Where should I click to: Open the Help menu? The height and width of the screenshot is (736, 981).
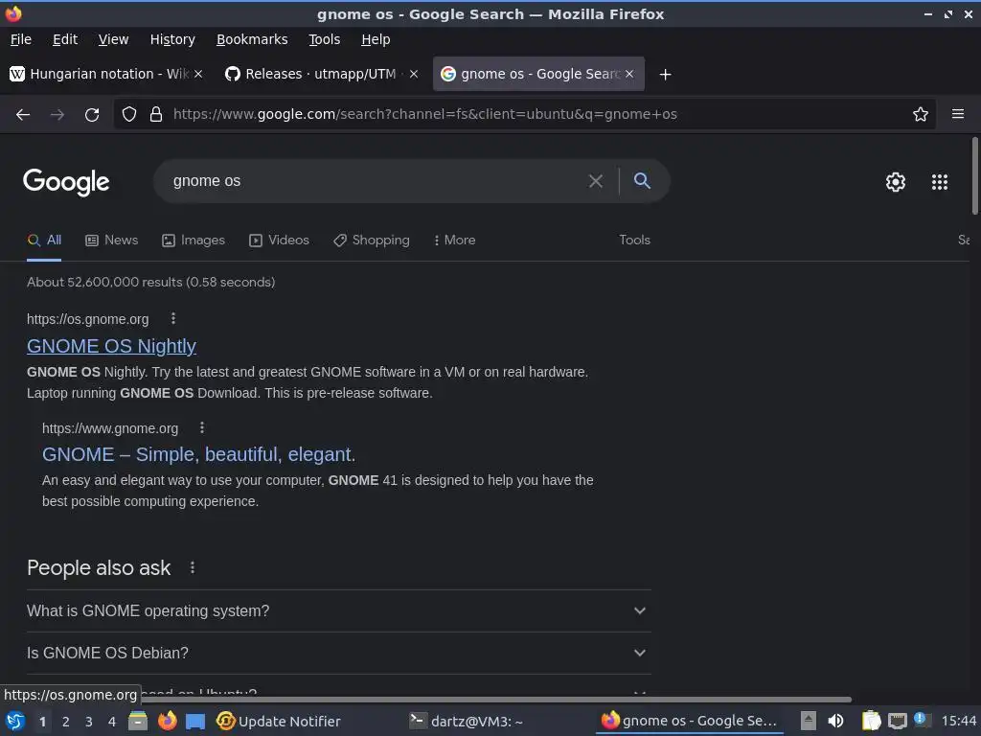[x=376, y=39]
